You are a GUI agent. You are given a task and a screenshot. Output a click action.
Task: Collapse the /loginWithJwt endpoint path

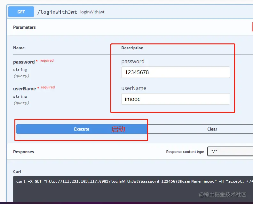pyautogui.click(x=57, y=12)
